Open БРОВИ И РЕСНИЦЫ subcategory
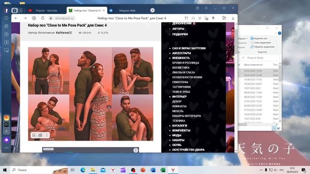Image resolution: width=310 pixels, height=174 pixels. click(x=186, y=63)
